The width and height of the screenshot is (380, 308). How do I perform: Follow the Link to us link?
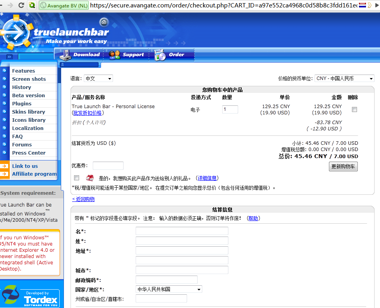point(25,166)
